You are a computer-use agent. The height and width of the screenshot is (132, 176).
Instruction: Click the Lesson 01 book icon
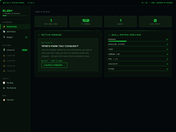coord(4,50)
